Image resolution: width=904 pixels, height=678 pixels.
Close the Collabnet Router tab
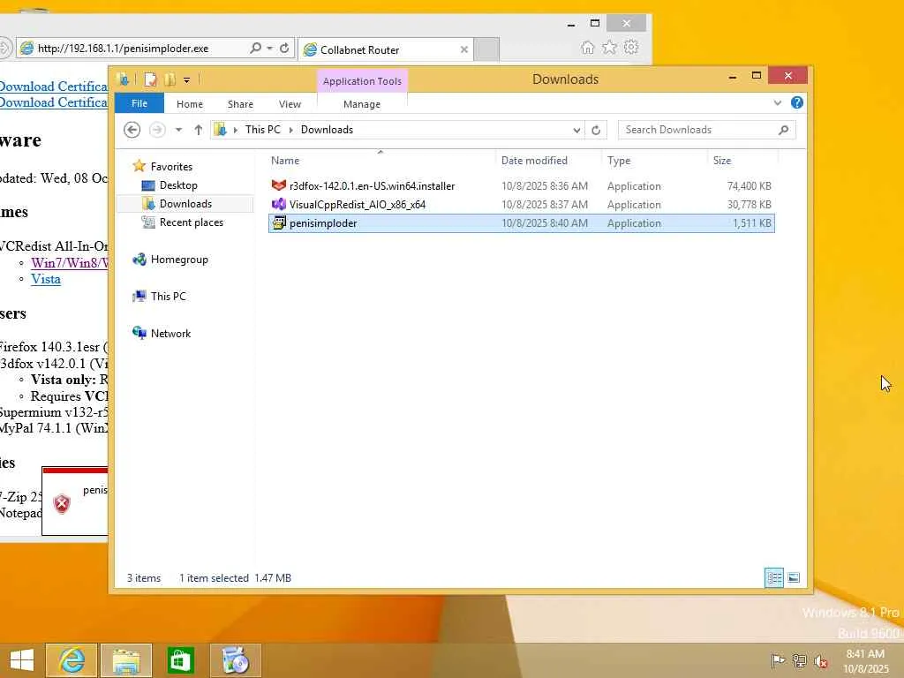[464, 49]
